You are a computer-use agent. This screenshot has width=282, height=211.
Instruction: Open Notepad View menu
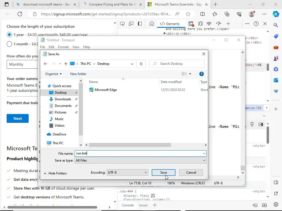[76, 47]
